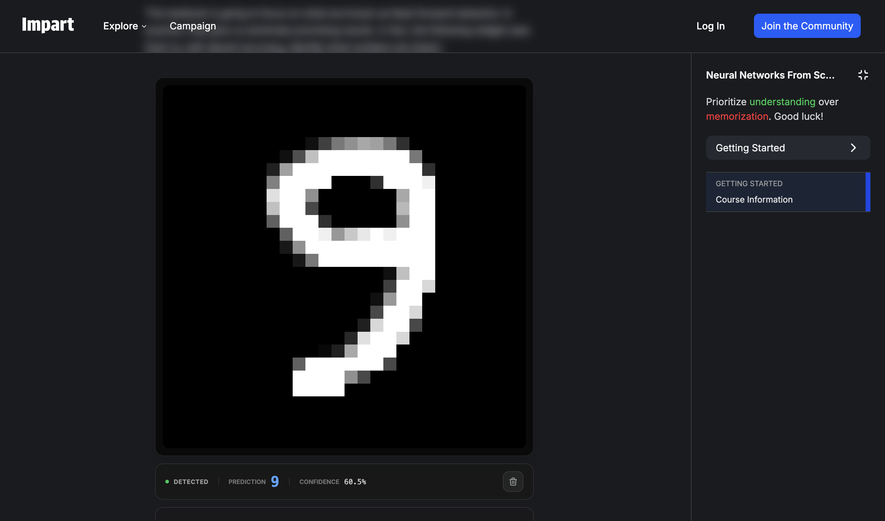885x521 pixels.
Task: Click the chevron on the Getting Started card
Action: 853,148
